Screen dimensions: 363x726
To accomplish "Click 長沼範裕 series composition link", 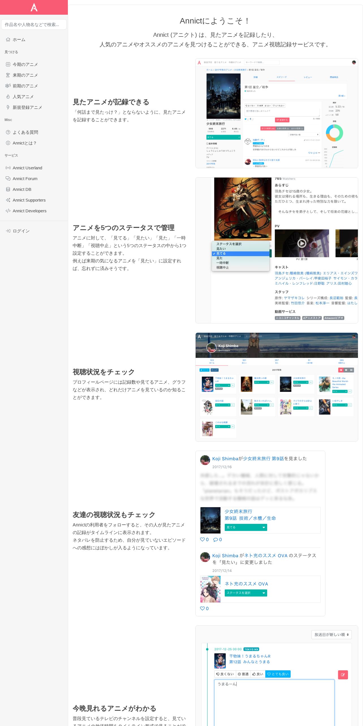I will [336, 298].
